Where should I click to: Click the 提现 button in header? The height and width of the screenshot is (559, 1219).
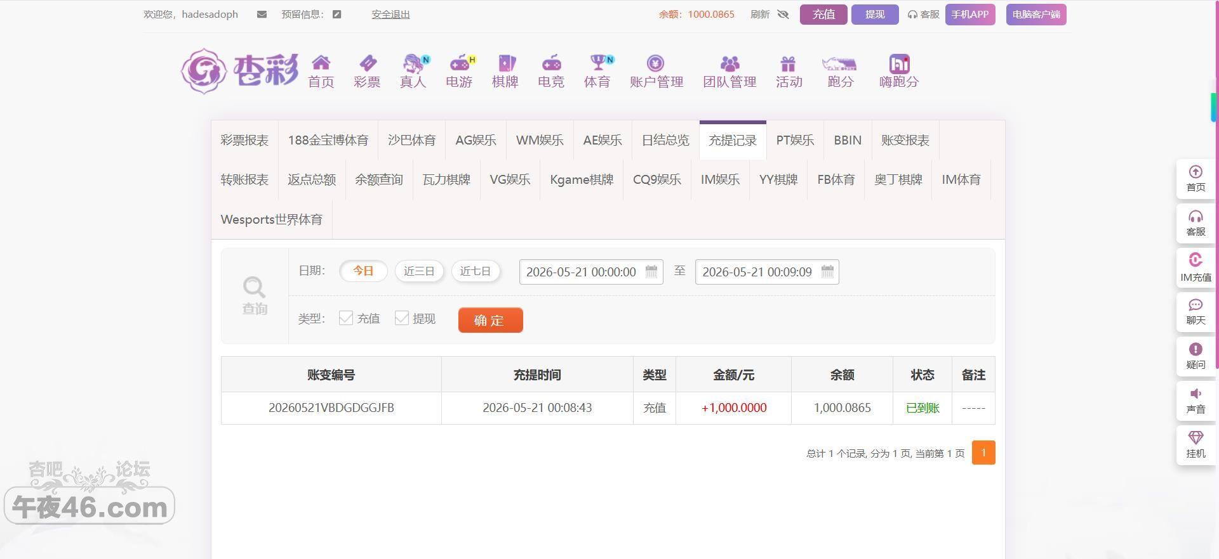click(875, 15)
